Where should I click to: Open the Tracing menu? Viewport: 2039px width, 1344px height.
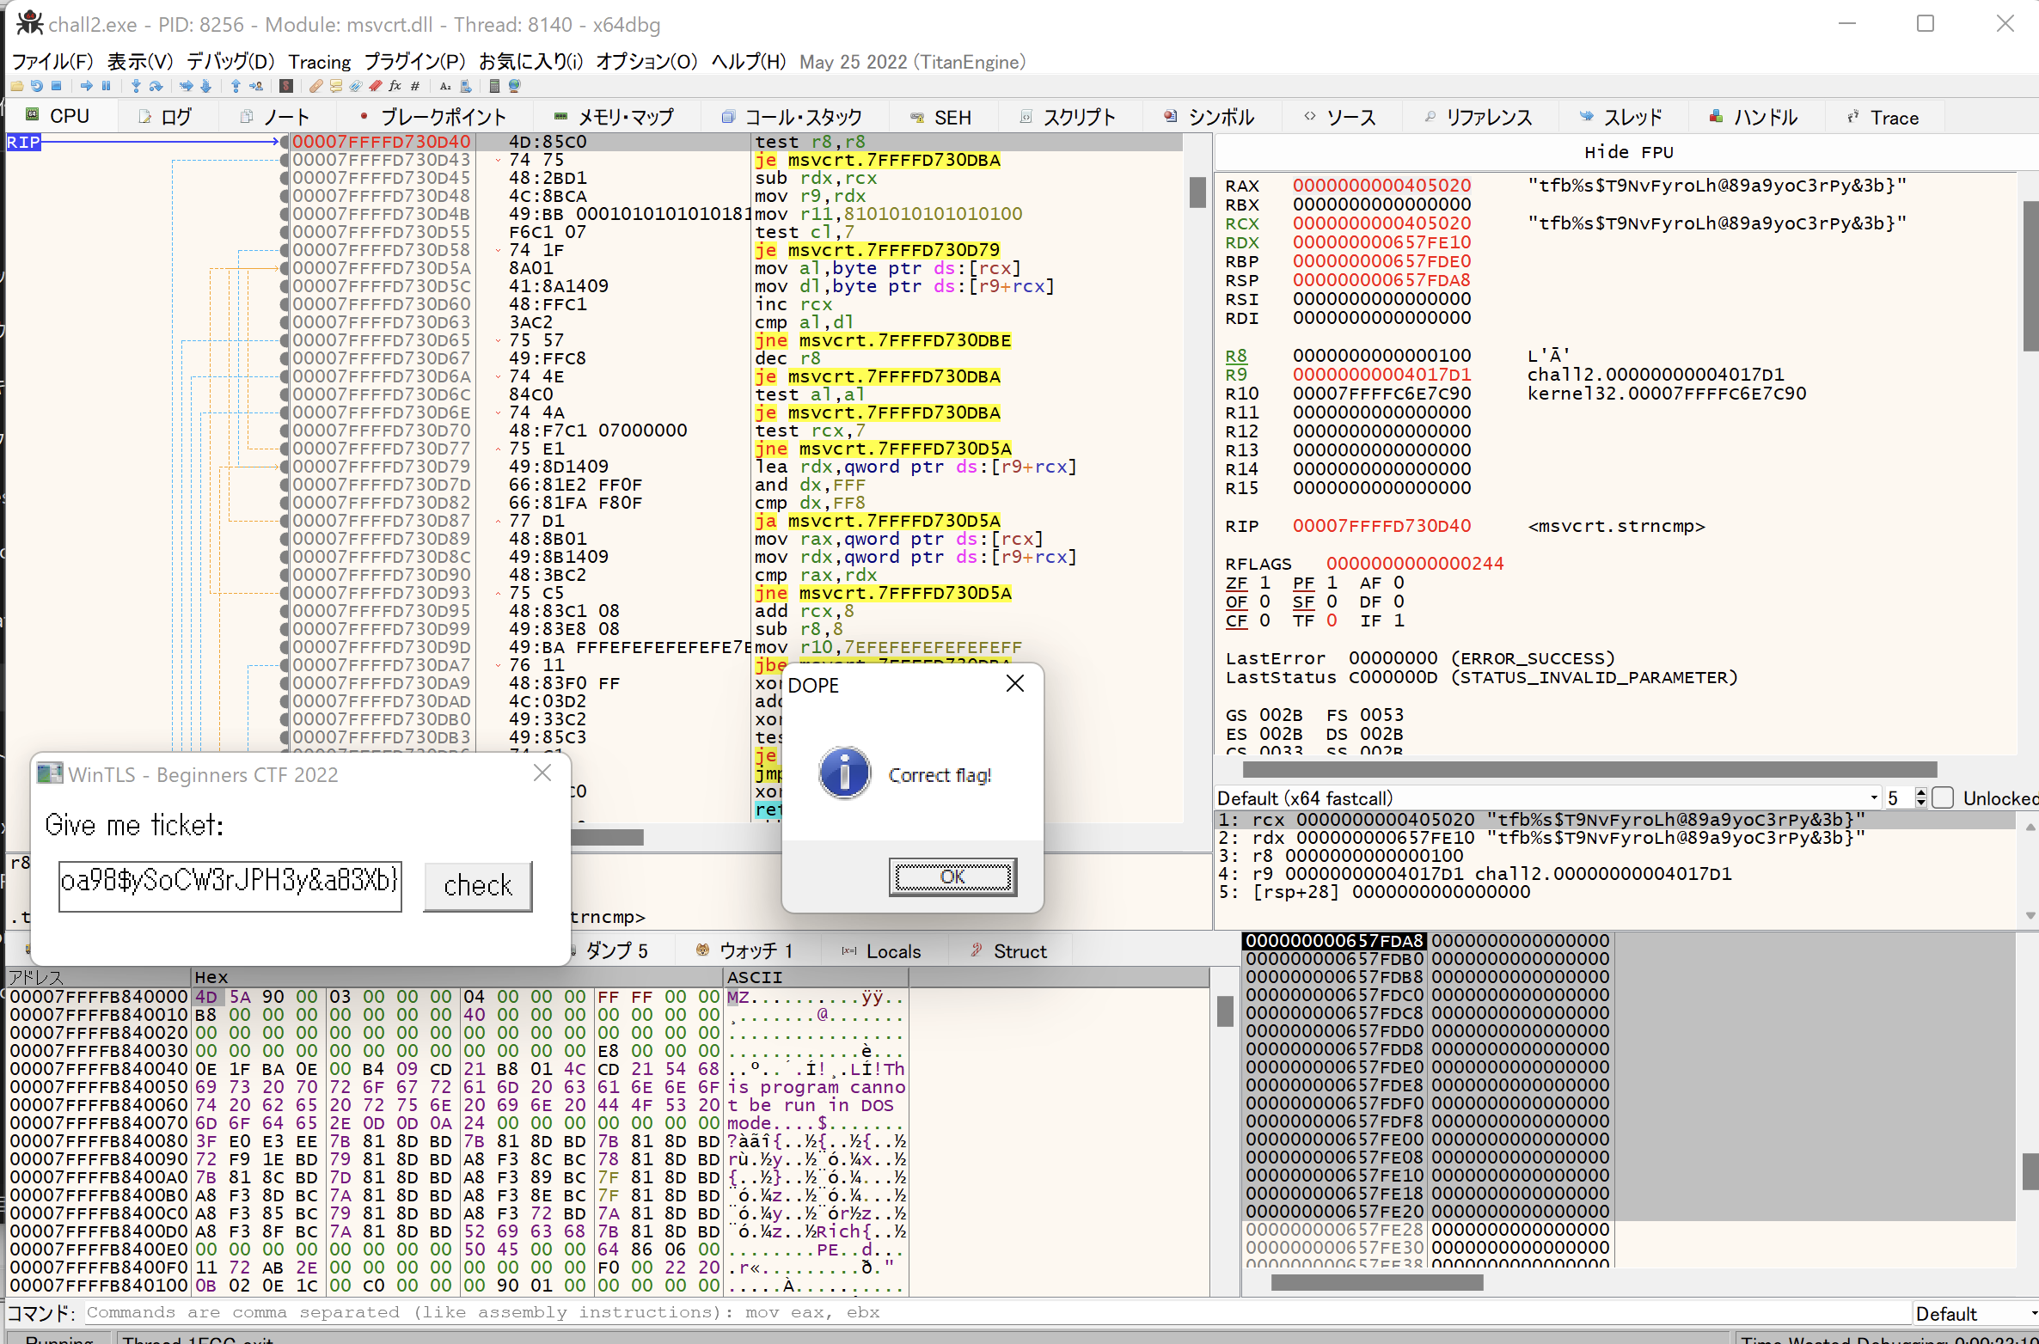click(319, 62)
